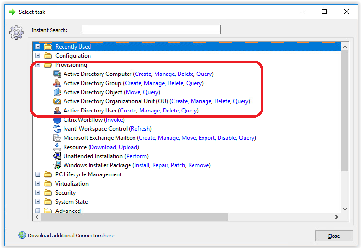This screenshot has width=361, height=248.
Task: Click Patch link for Windows Installer Package
Action: [x=178, y=165]
